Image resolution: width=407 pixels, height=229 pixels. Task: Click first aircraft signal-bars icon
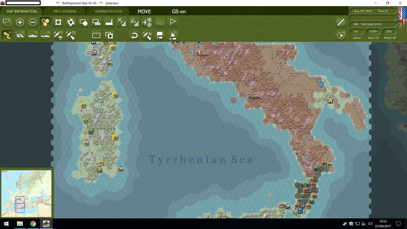coord(122,22)
